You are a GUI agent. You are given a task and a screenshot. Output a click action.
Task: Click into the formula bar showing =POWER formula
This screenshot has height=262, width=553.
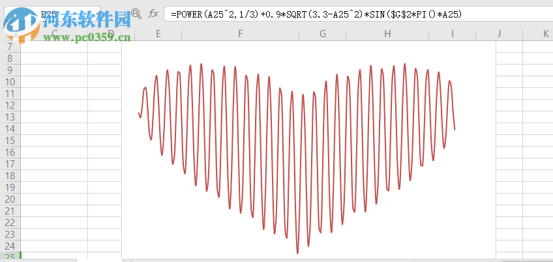358,14
